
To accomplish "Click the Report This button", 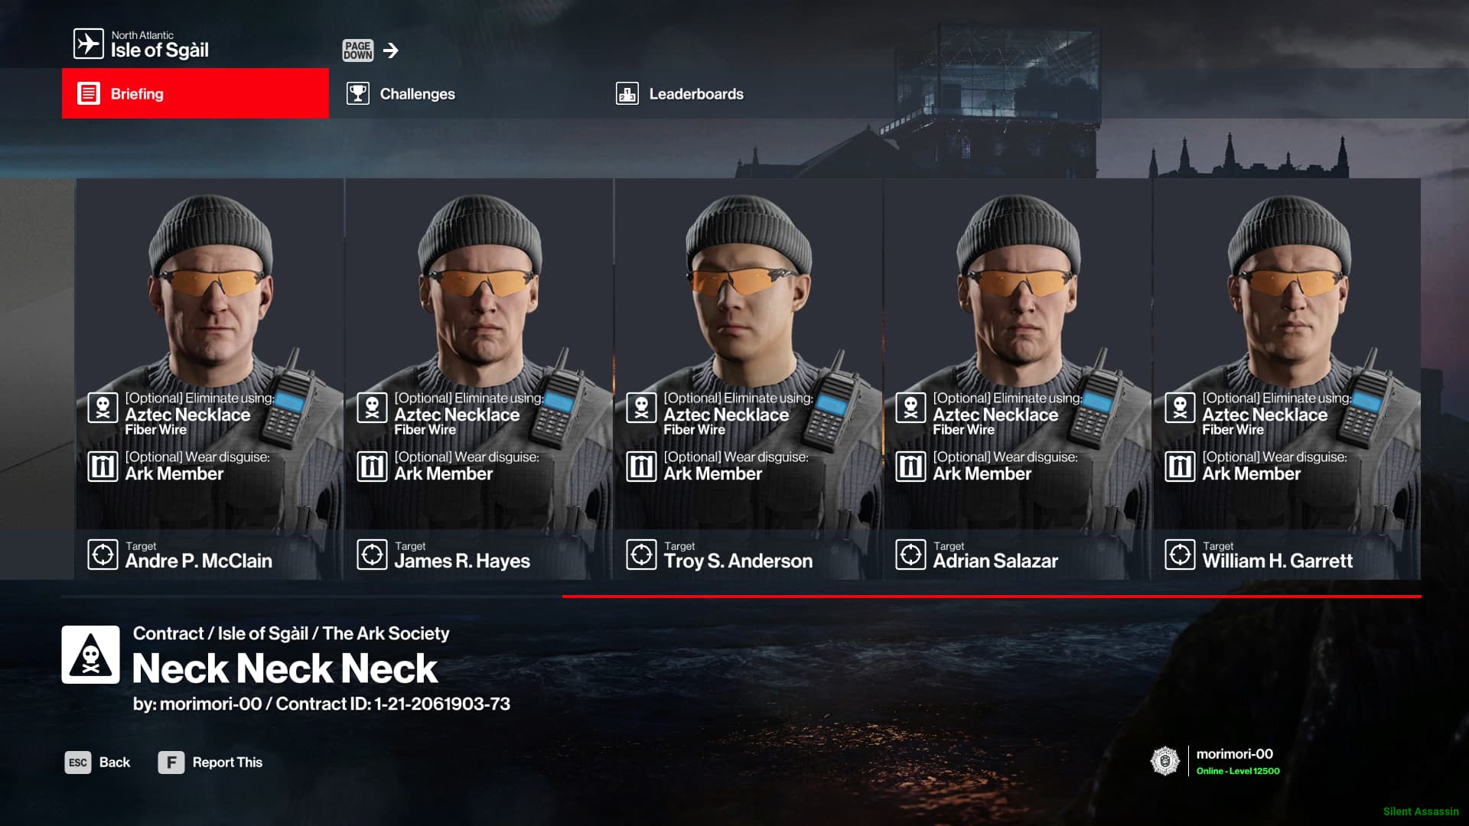I will click(x=210, y=763).
